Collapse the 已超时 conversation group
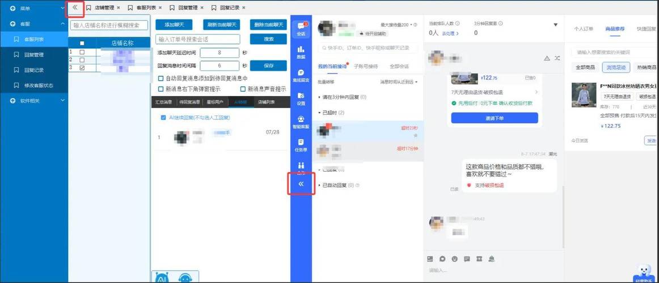This screenshot has height=283, width=659. pyautogui.click(x=319, y=113)
